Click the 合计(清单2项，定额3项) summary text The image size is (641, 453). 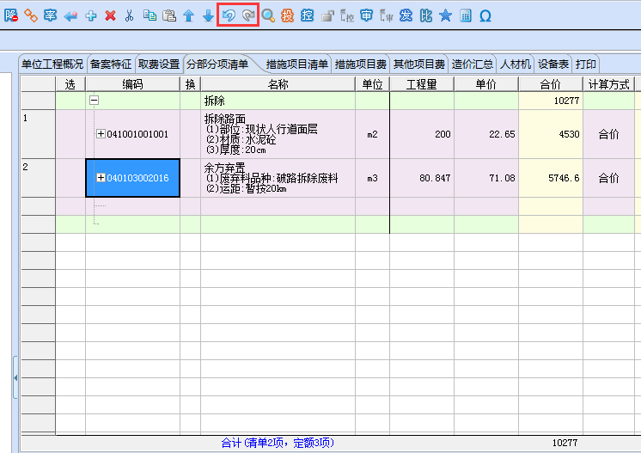tap(278, 443)
